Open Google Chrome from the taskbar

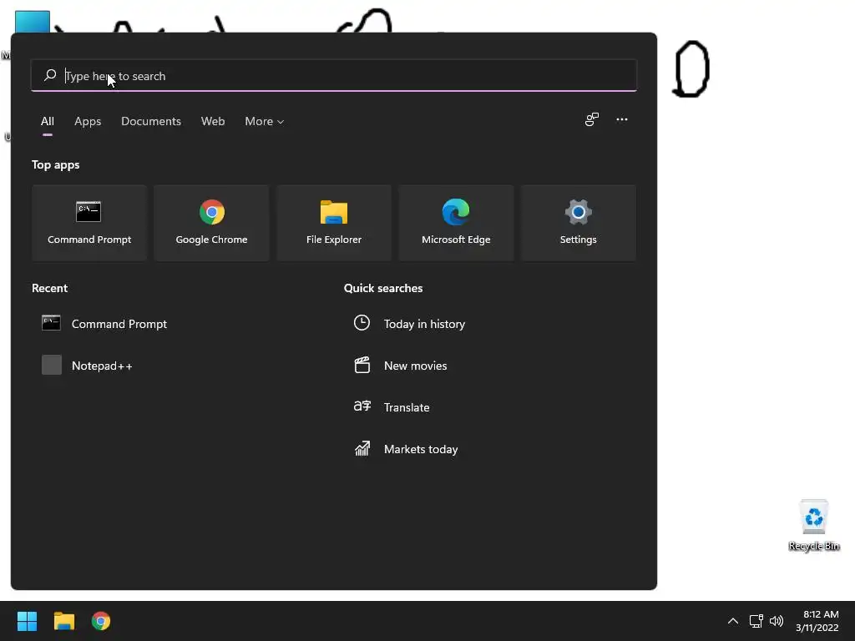pos(101,621)
